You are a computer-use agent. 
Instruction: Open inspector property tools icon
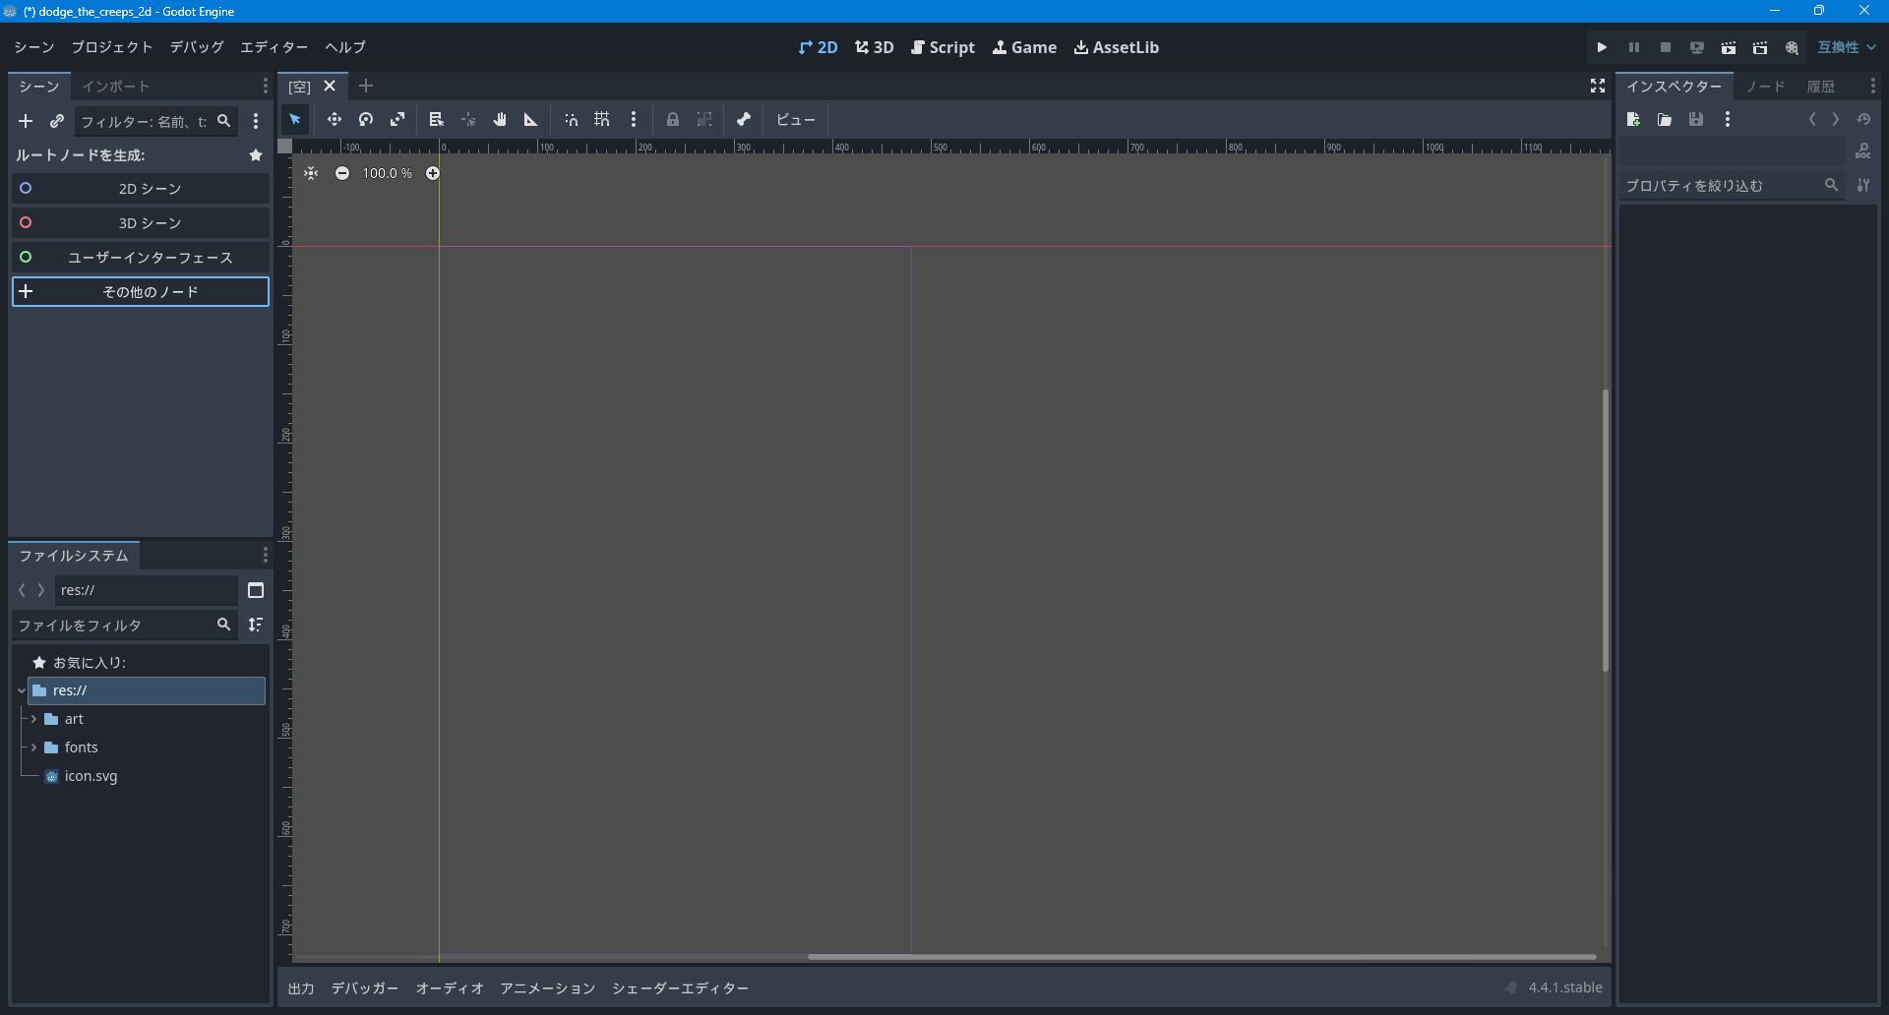pyautogui.click(x=1863, y=185)
